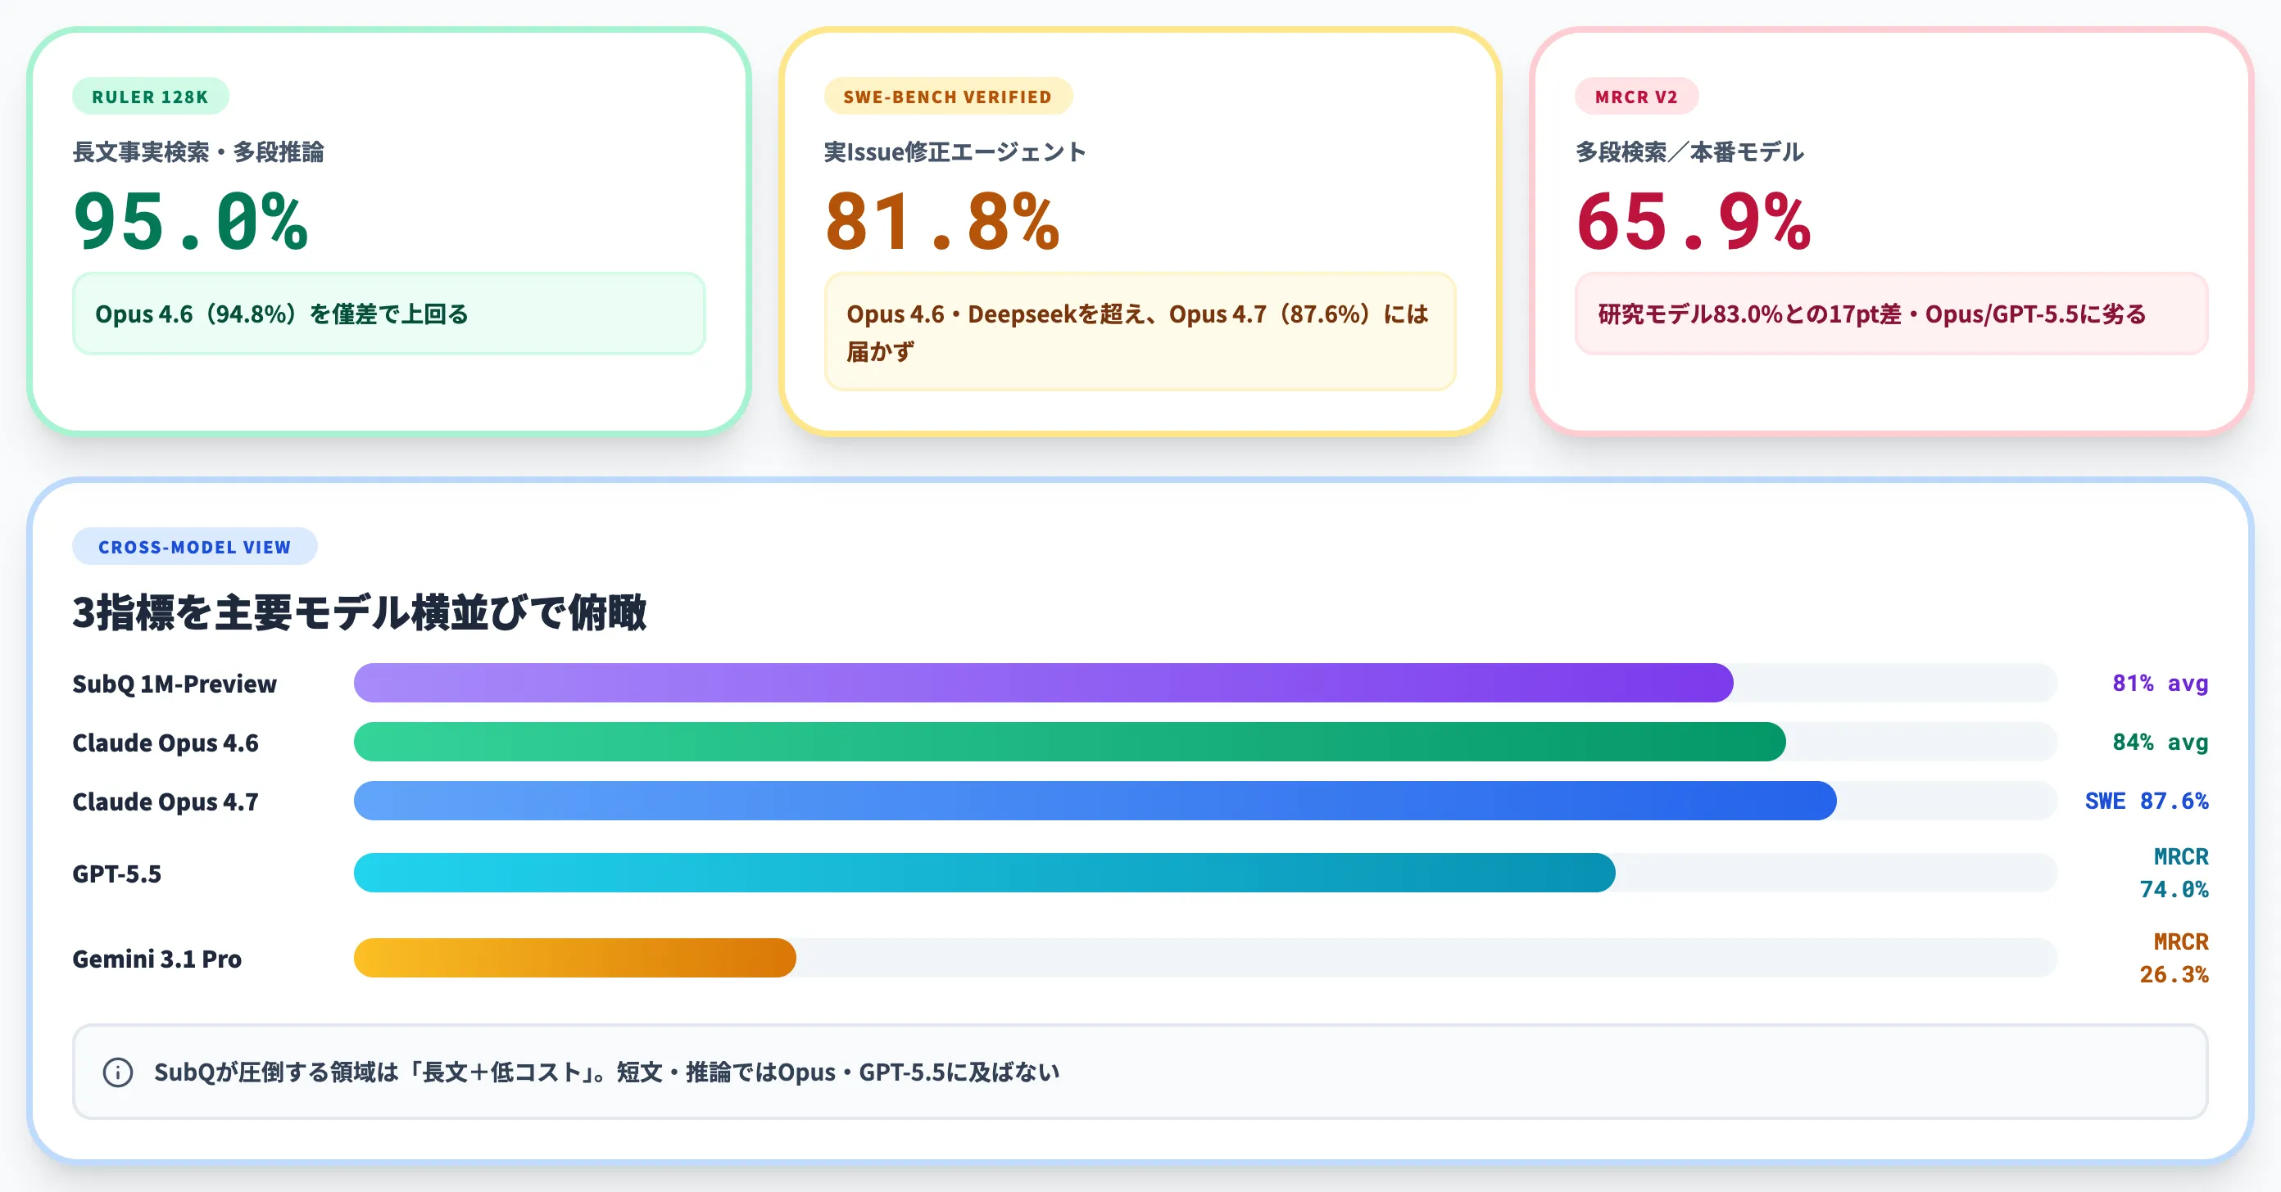Click the '81% avg' value

[x=2160, y=683]
